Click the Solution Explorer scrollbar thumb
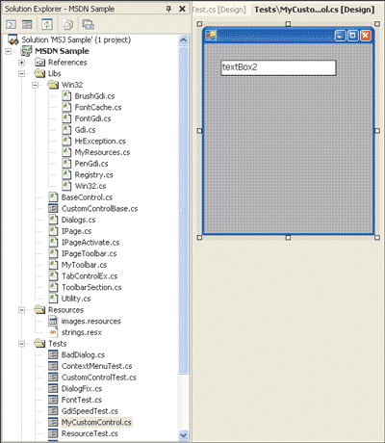This screenshot has height=443, width=385. 184,210
